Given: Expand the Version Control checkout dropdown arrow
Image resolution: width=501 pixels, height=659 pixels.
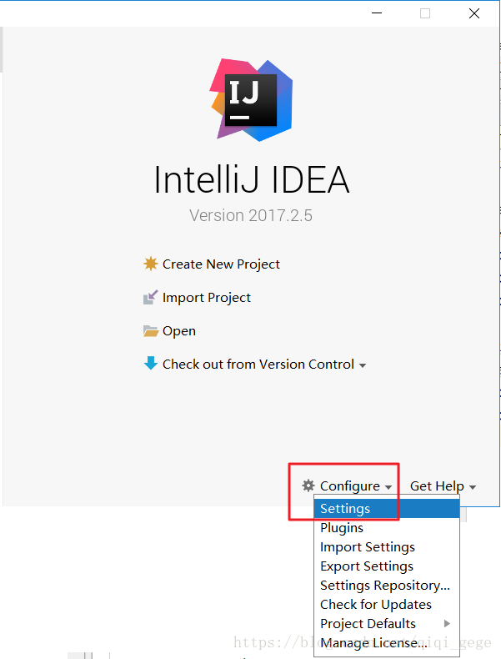Looking at the screenshot, I should click(363, 365).
